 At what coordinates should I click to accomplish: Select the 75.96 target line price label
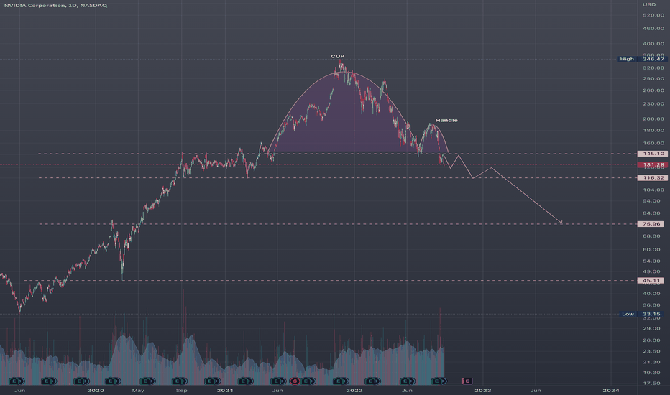coord(651,224)
